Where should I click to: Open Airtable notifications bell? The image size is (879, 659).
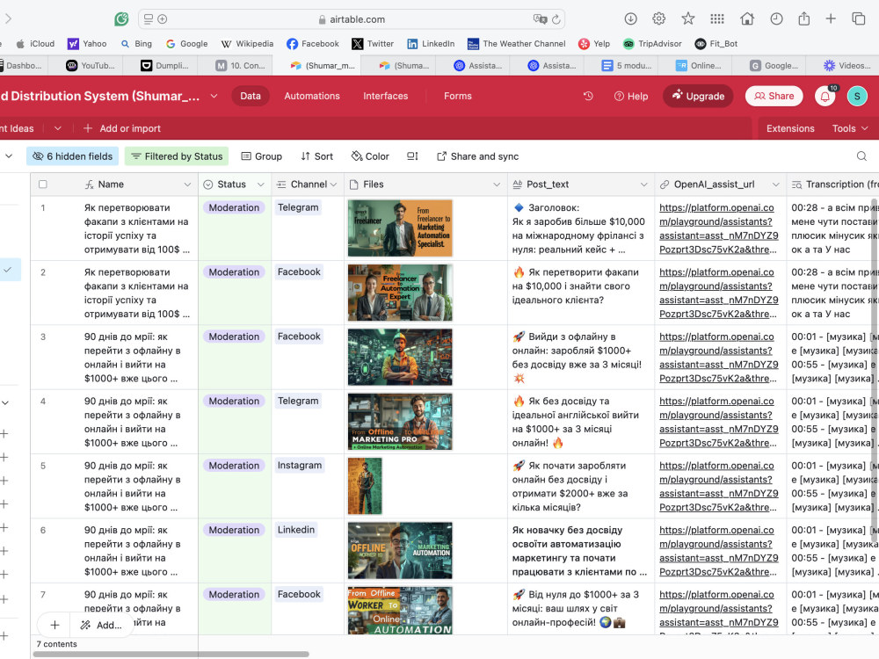825,97
